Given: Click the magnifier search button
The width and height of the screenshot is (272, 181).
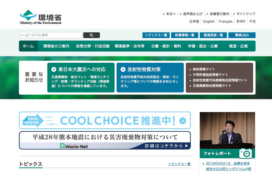Looking at the screenshot, I should click(91, 35).
